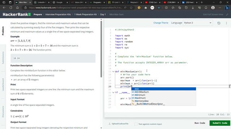Screen dimensions: 231x129
Task: Click the browser back arrow
Action: [4, 8]
